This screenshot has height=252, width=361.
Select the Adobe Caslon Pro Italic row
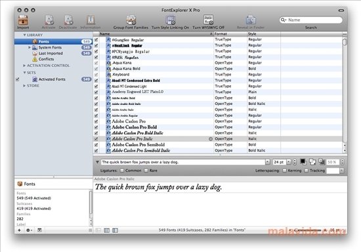217,138
